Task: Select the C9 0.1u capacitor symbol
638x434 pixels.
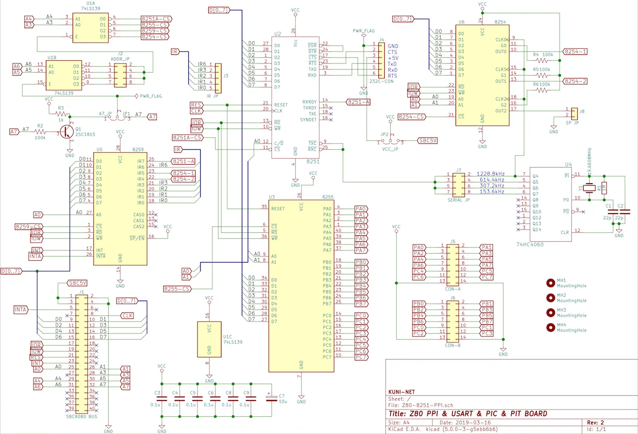Action: click(x=250, y=399)
